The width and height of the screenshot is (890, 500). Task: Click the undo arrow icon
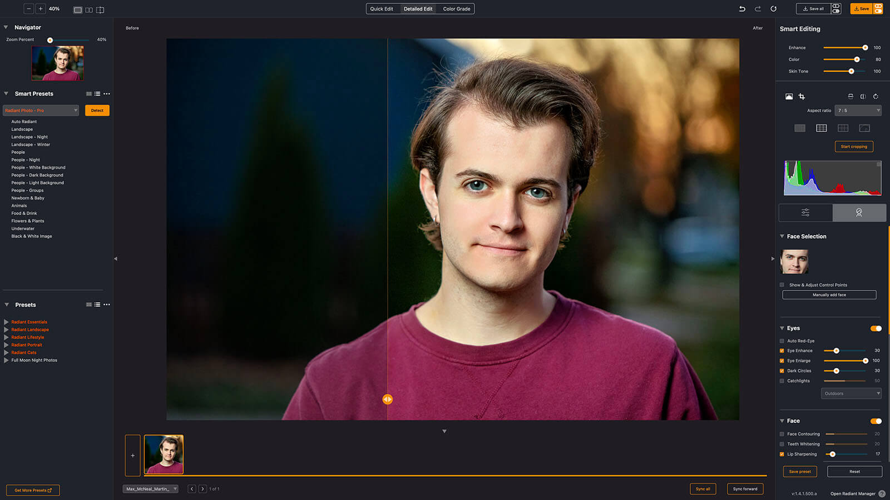[x=742, y=9]
